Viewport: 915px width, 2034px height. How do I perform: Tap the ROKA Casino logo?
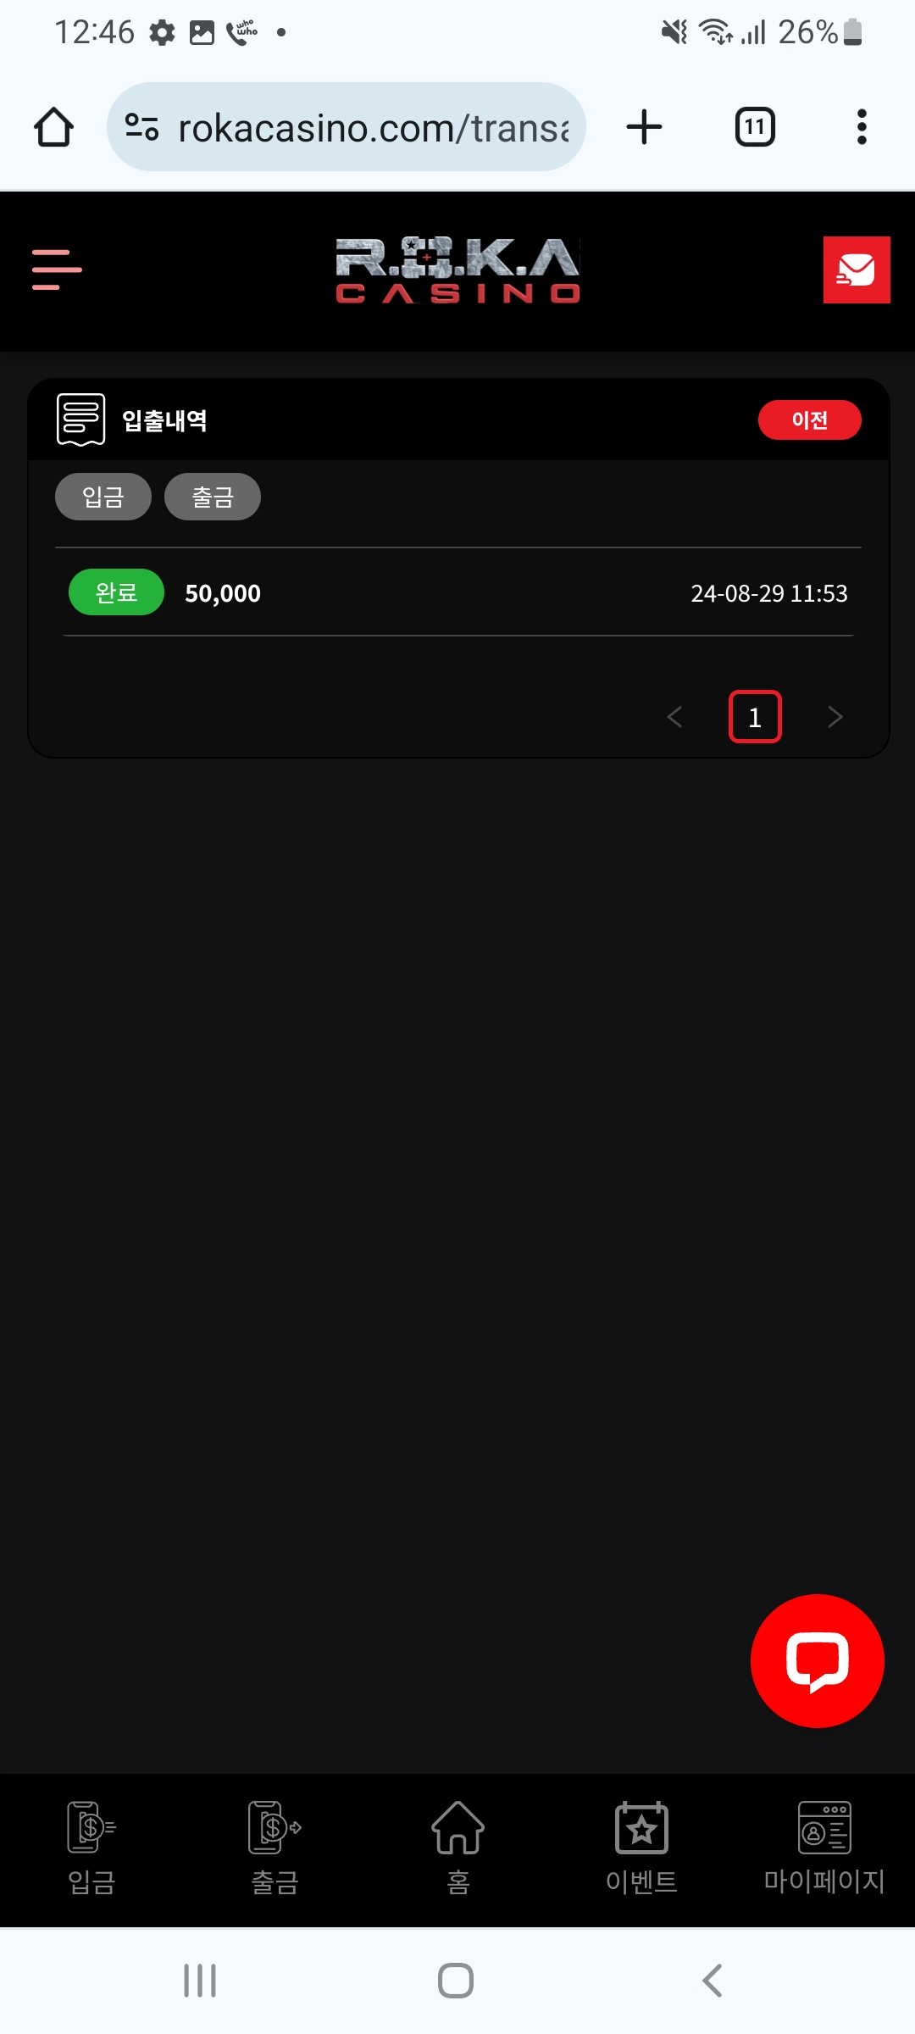[458, 270]
